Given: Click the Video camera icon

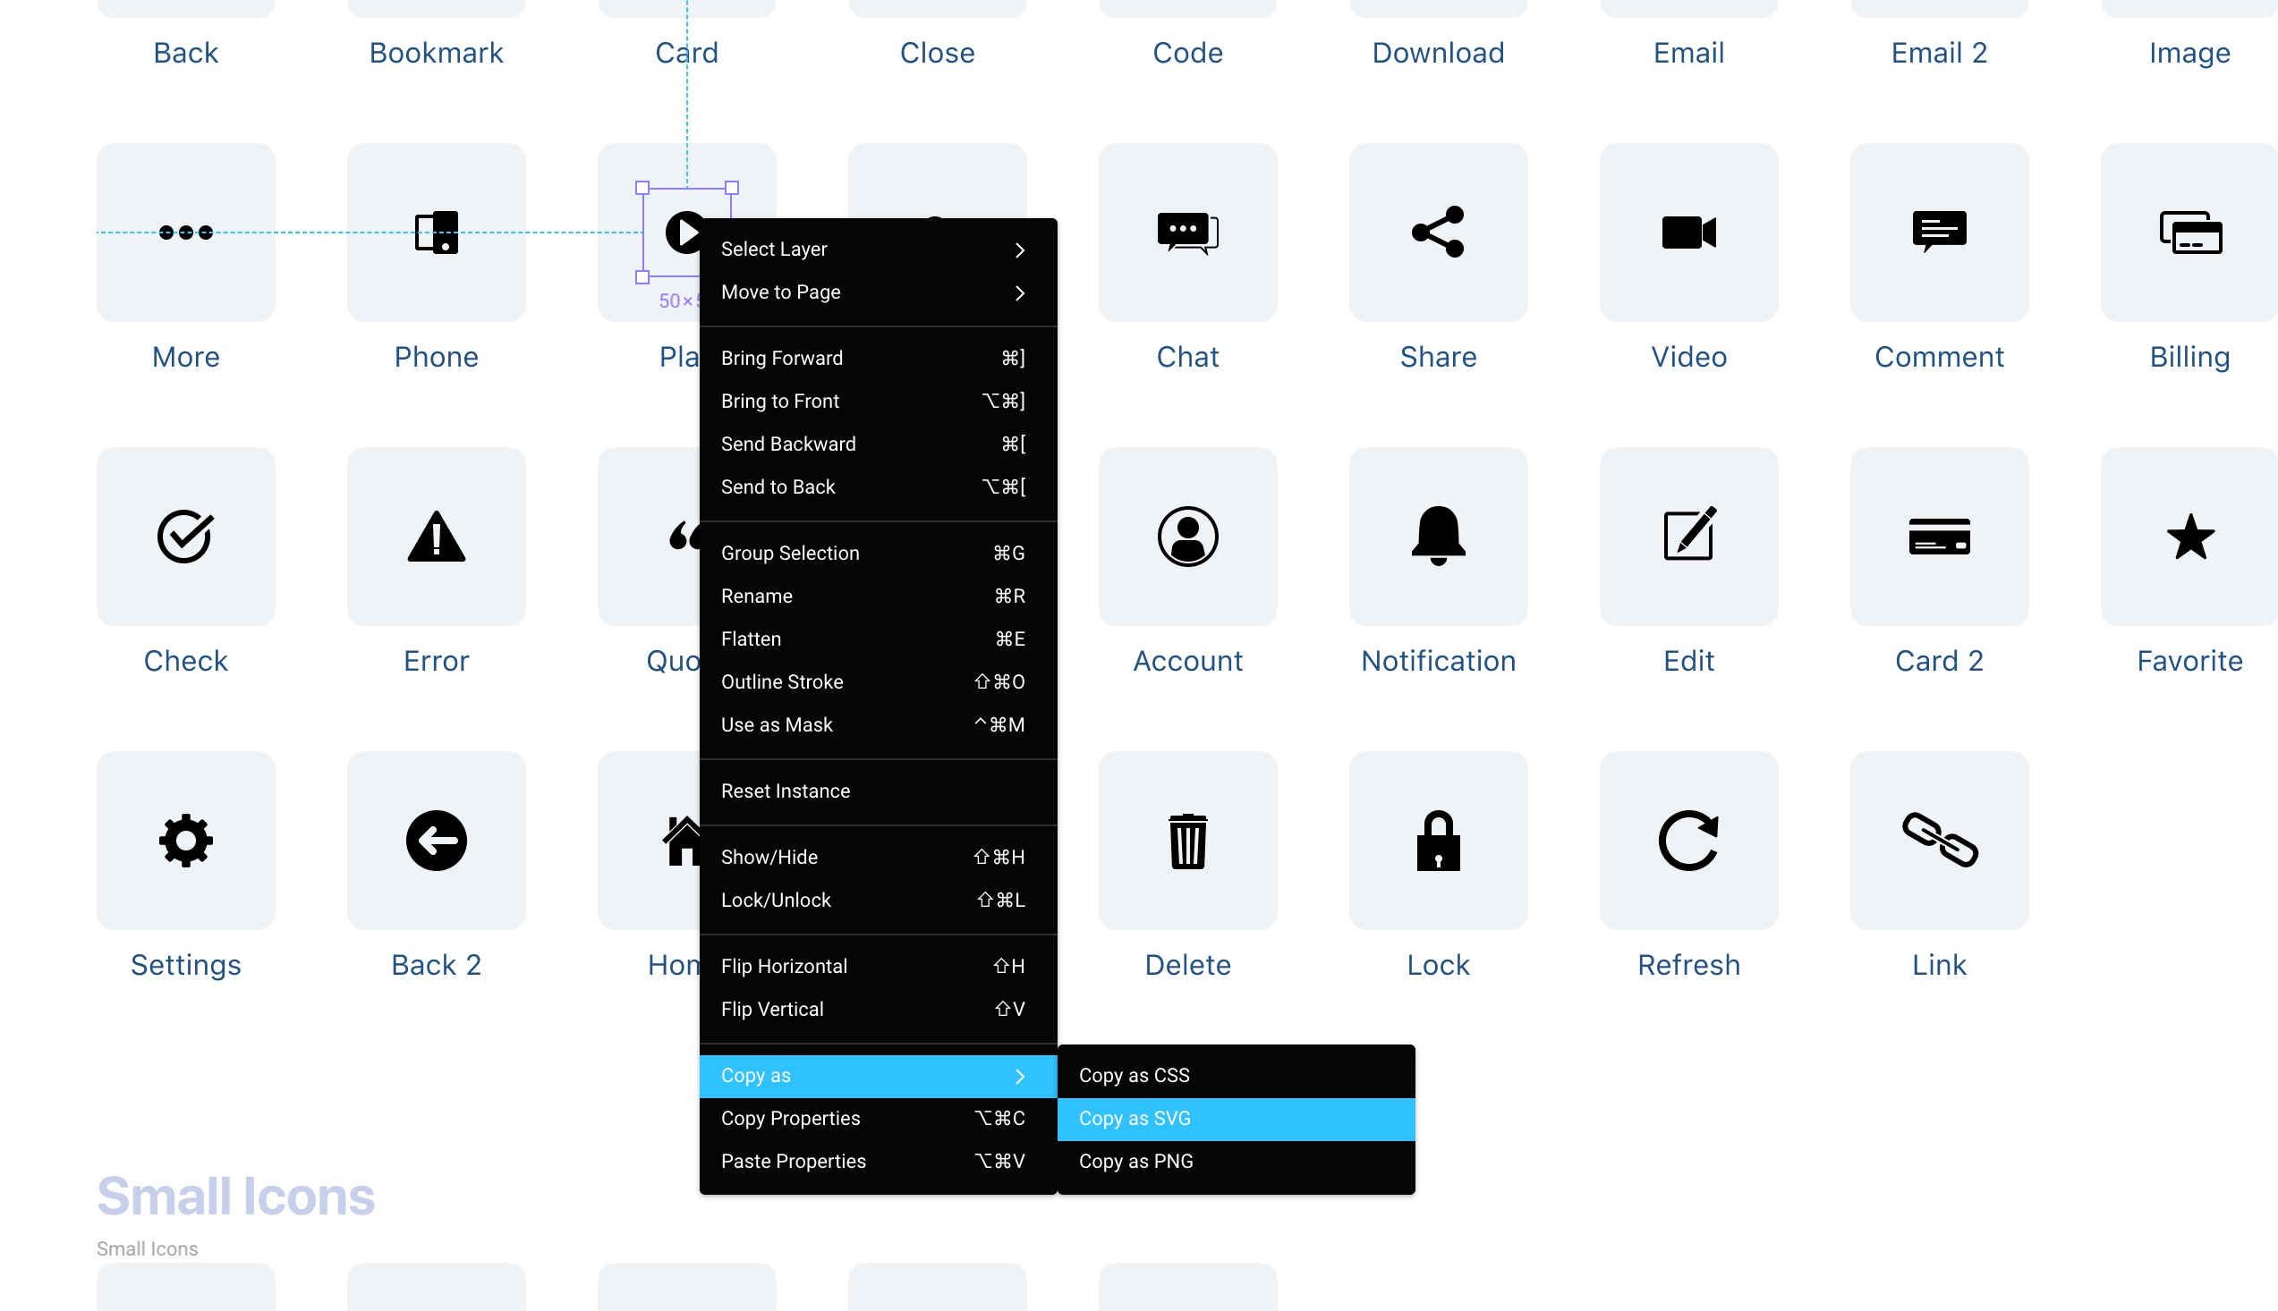Looking at the screenshot, I should (x=1688, y=233).
